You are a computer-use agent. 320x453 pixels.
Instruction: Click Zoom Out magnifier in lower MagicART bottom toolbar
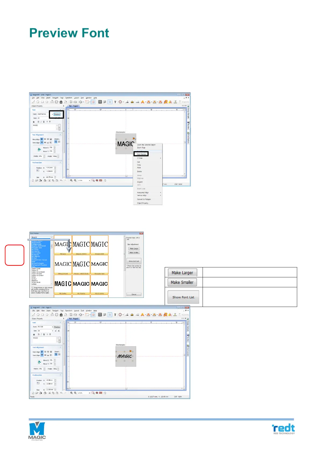(x=75, y=393)
